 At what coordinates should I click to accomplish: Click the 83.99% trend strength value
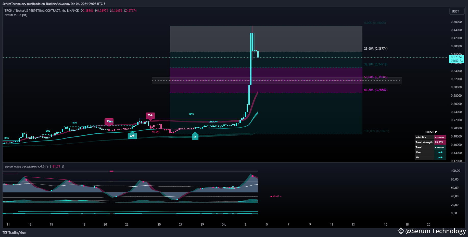(440, 142)
